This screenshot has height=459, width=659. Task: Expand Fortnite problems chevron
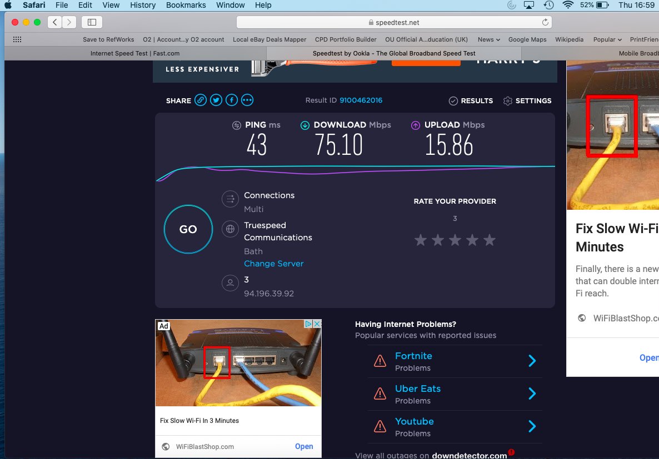532,361
